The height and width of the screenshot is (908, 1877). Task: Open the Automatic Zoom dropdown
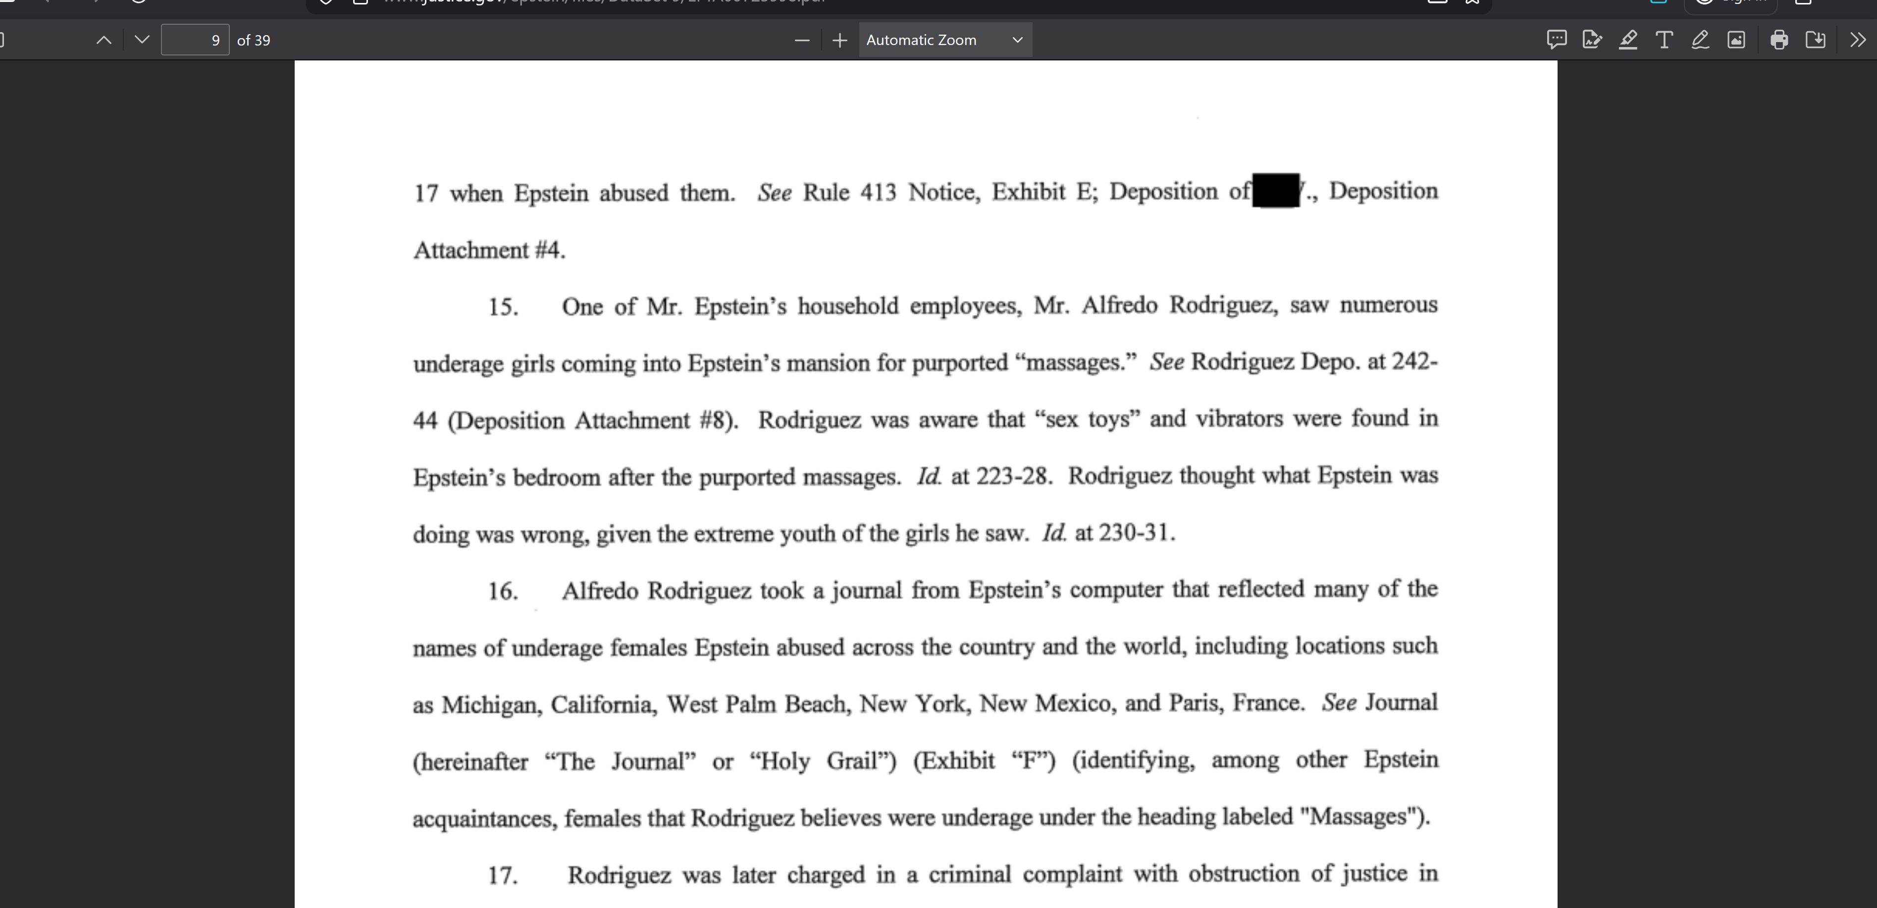tap(944, 40)
